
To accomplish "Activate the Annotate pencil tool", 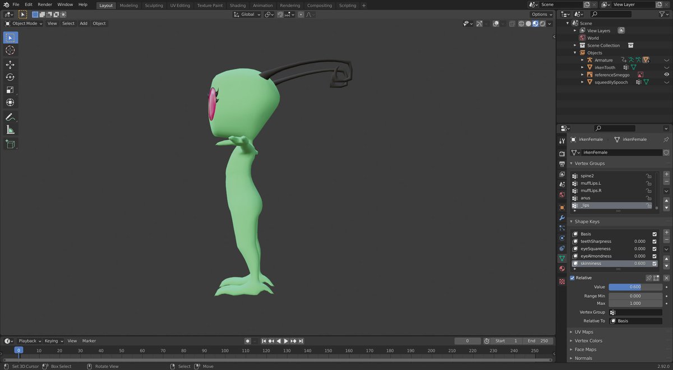I will [x=10, y=117].
